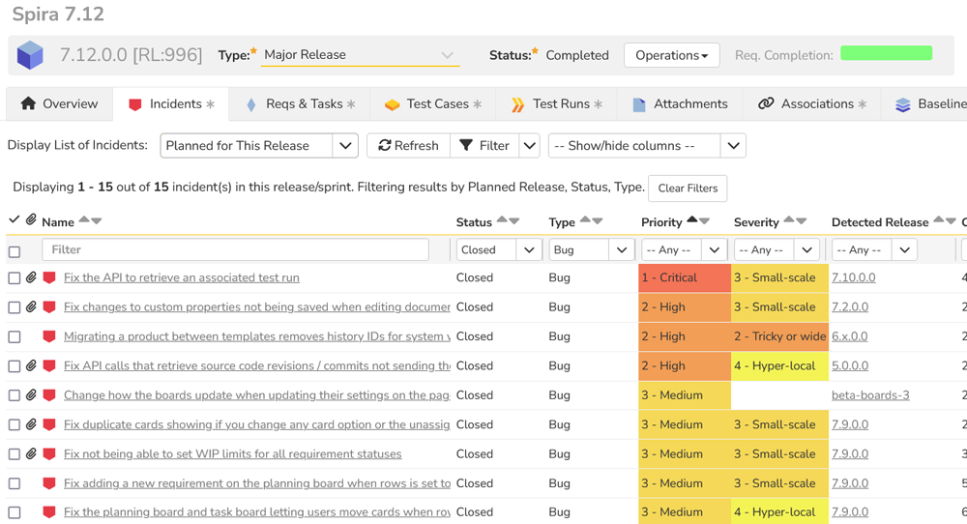Click the Clear Filters button
967x524 pixels.
[x=688, y=188]
